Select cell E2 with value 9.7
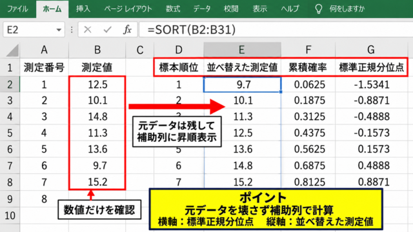This screenshot has height=232, width=413. (242, 84)
